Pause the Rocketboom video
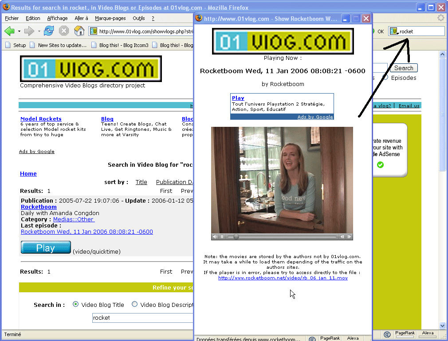The width and height of the screenshot is (448, 341). pyautogui.click(x=222, y=236)
